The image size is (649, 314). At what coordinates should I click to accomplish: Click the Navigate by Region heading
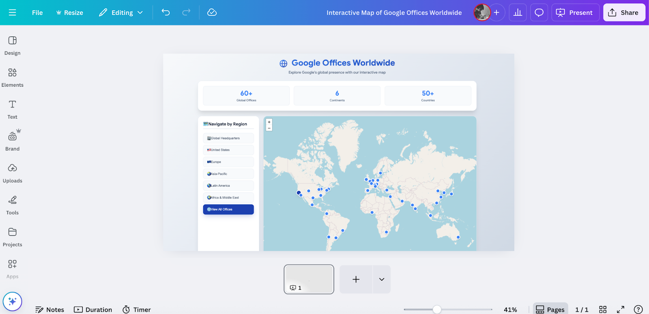(228, 124)
